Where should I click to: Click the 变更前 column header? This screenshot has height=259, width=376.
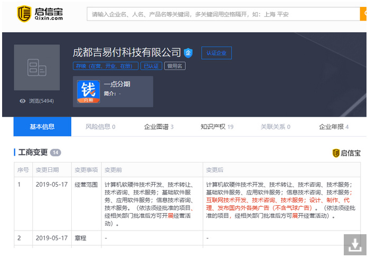pos(113,170)
